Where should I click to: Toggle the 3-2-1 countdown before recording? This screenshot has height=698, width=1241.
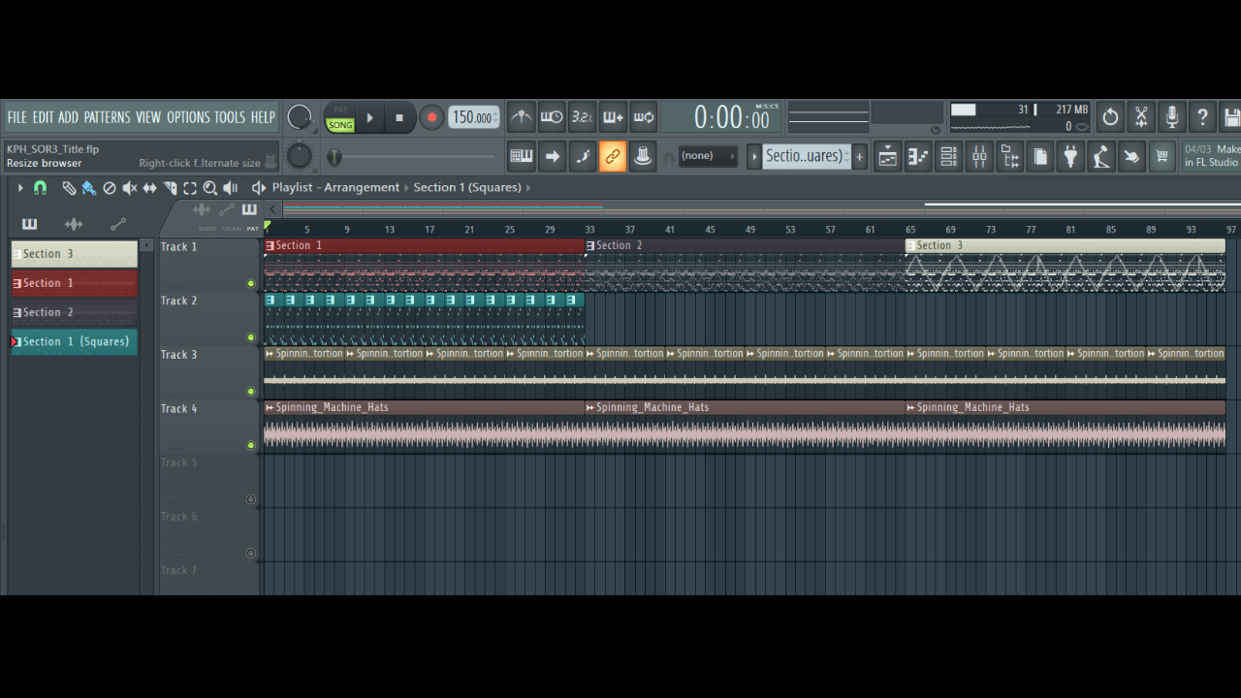pos(582,117)
